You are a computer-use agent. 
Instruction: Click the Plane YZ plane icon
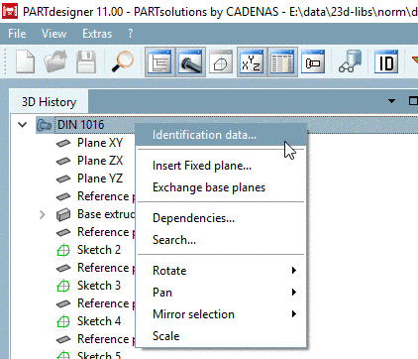(x=63, y=179)
